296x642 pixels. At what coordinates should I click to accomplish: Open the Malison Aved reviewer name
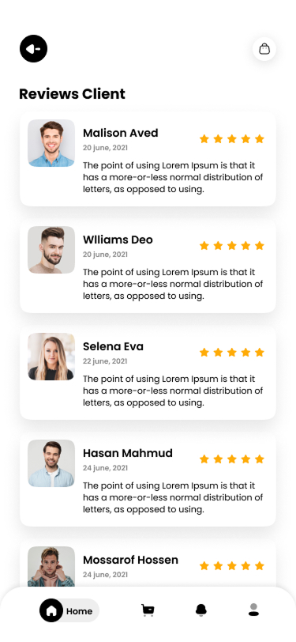121,133
